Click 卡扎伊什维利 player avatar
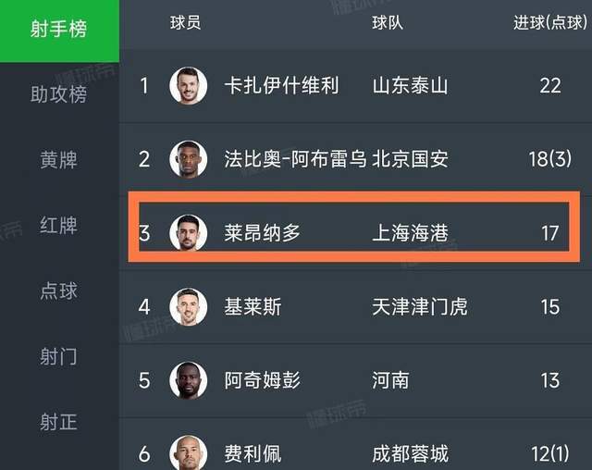592x470 pixels. tap(189, 86)
